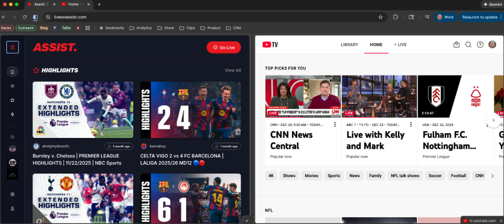The height and width of the screenshot is (224, 504).
Task: Open the Tottenham v Manchester United highlights thumbnail
Action: pos(83,199)
